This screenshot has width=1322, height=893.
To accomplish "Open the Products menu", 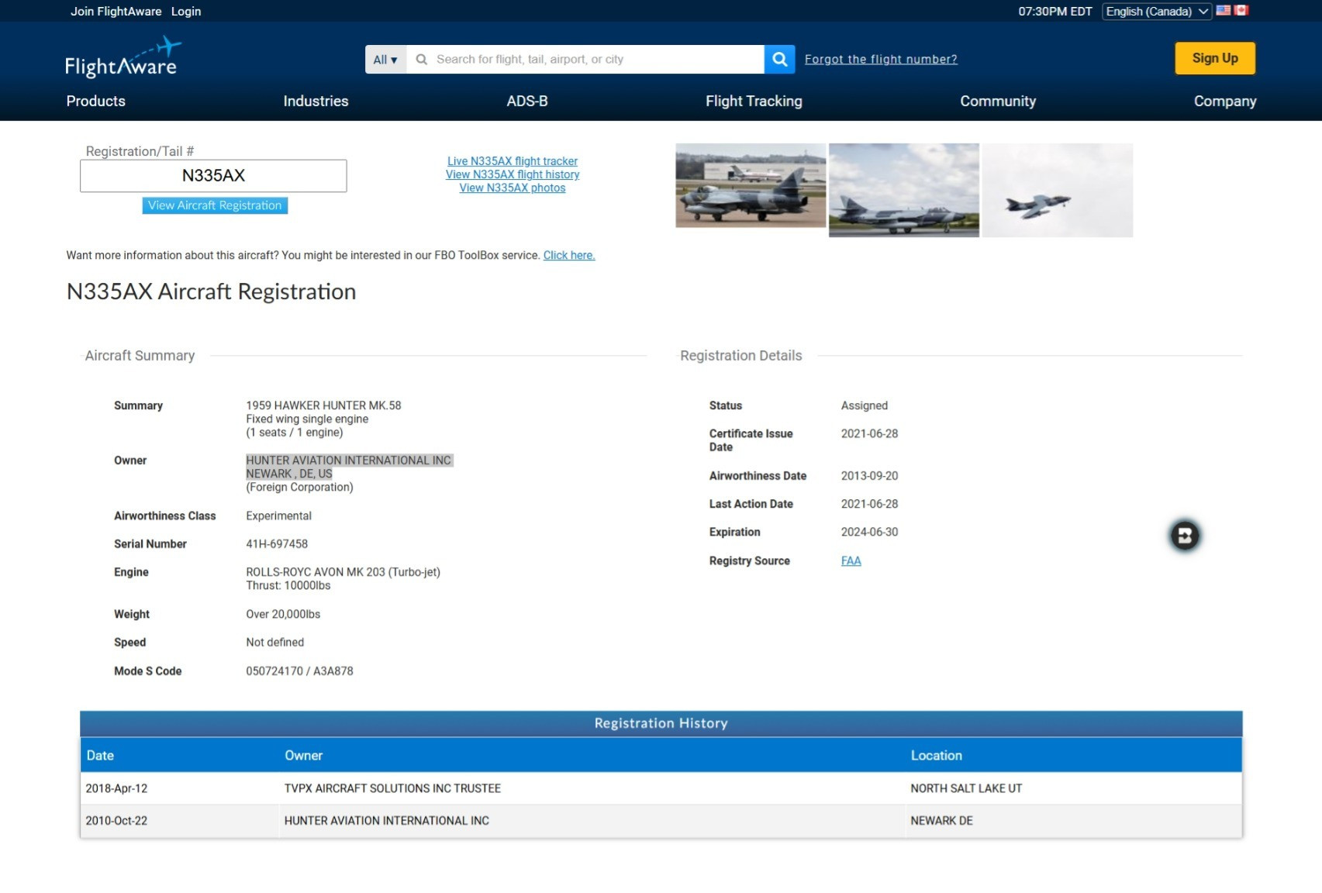I will tap(96, 101).
